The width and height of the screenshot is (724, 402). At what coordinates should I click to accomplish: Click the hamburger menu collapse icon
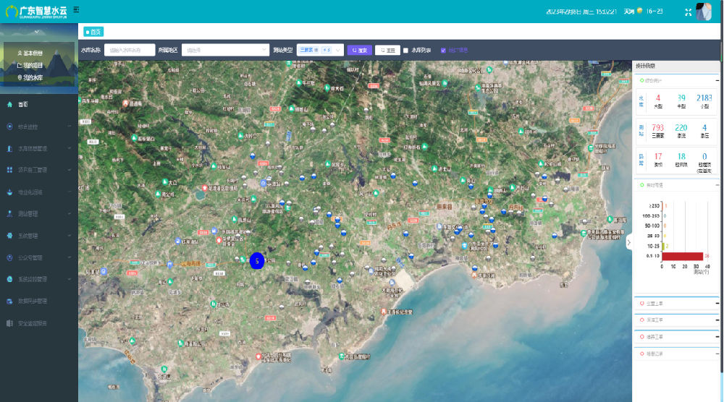click(76, 9)
